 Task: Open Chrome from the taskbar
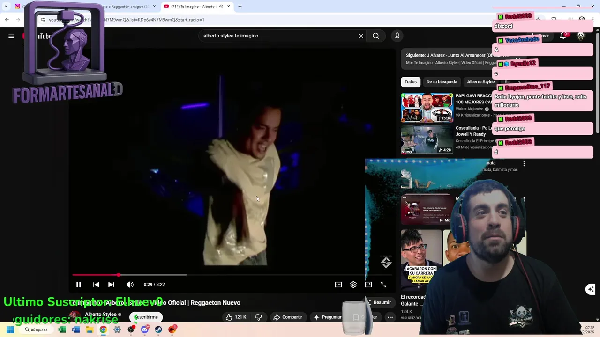coord(103,330)
